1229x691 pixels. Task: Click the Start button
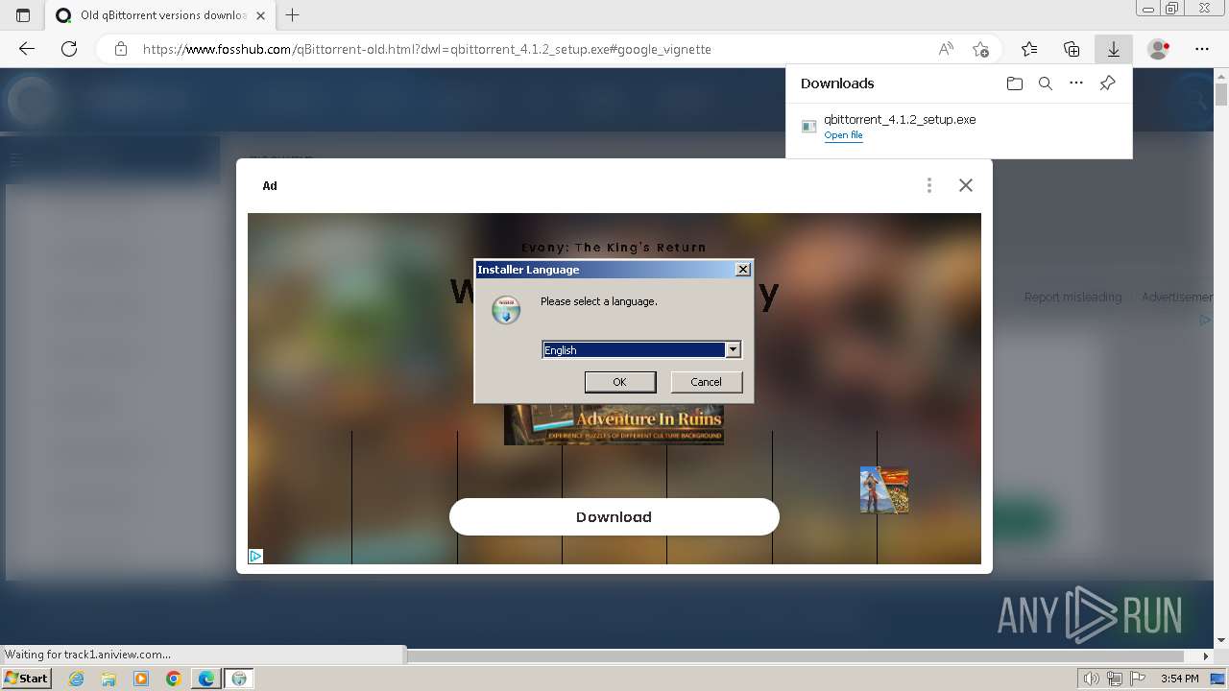[x=26, y=679]
